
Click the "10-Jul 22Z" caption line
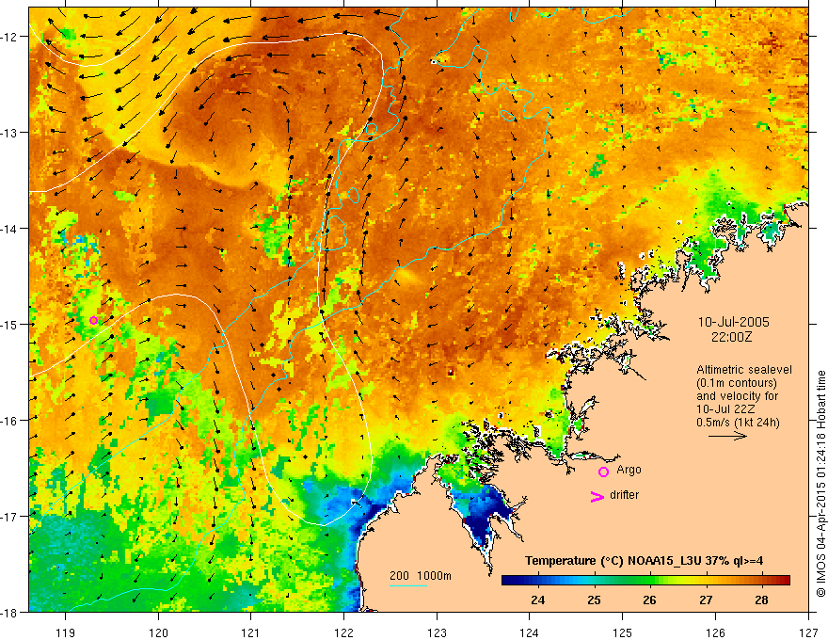pyautogui.click(x=725, y=409)
